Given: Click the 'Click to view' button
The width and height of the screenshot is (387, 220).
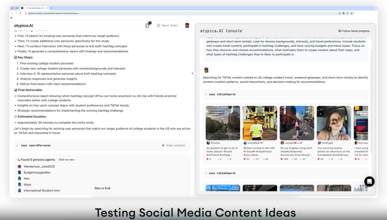Looking at the screenshot, I should (x=66, y=160).
